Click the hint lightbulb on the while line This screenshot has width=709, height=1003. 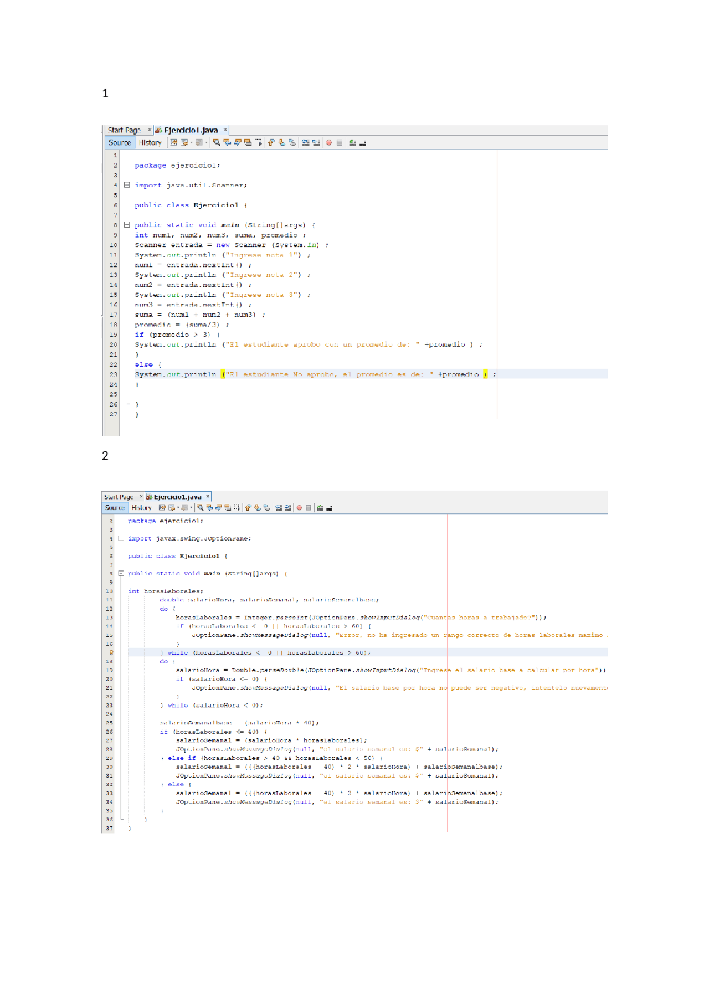(x=111, y=653)
